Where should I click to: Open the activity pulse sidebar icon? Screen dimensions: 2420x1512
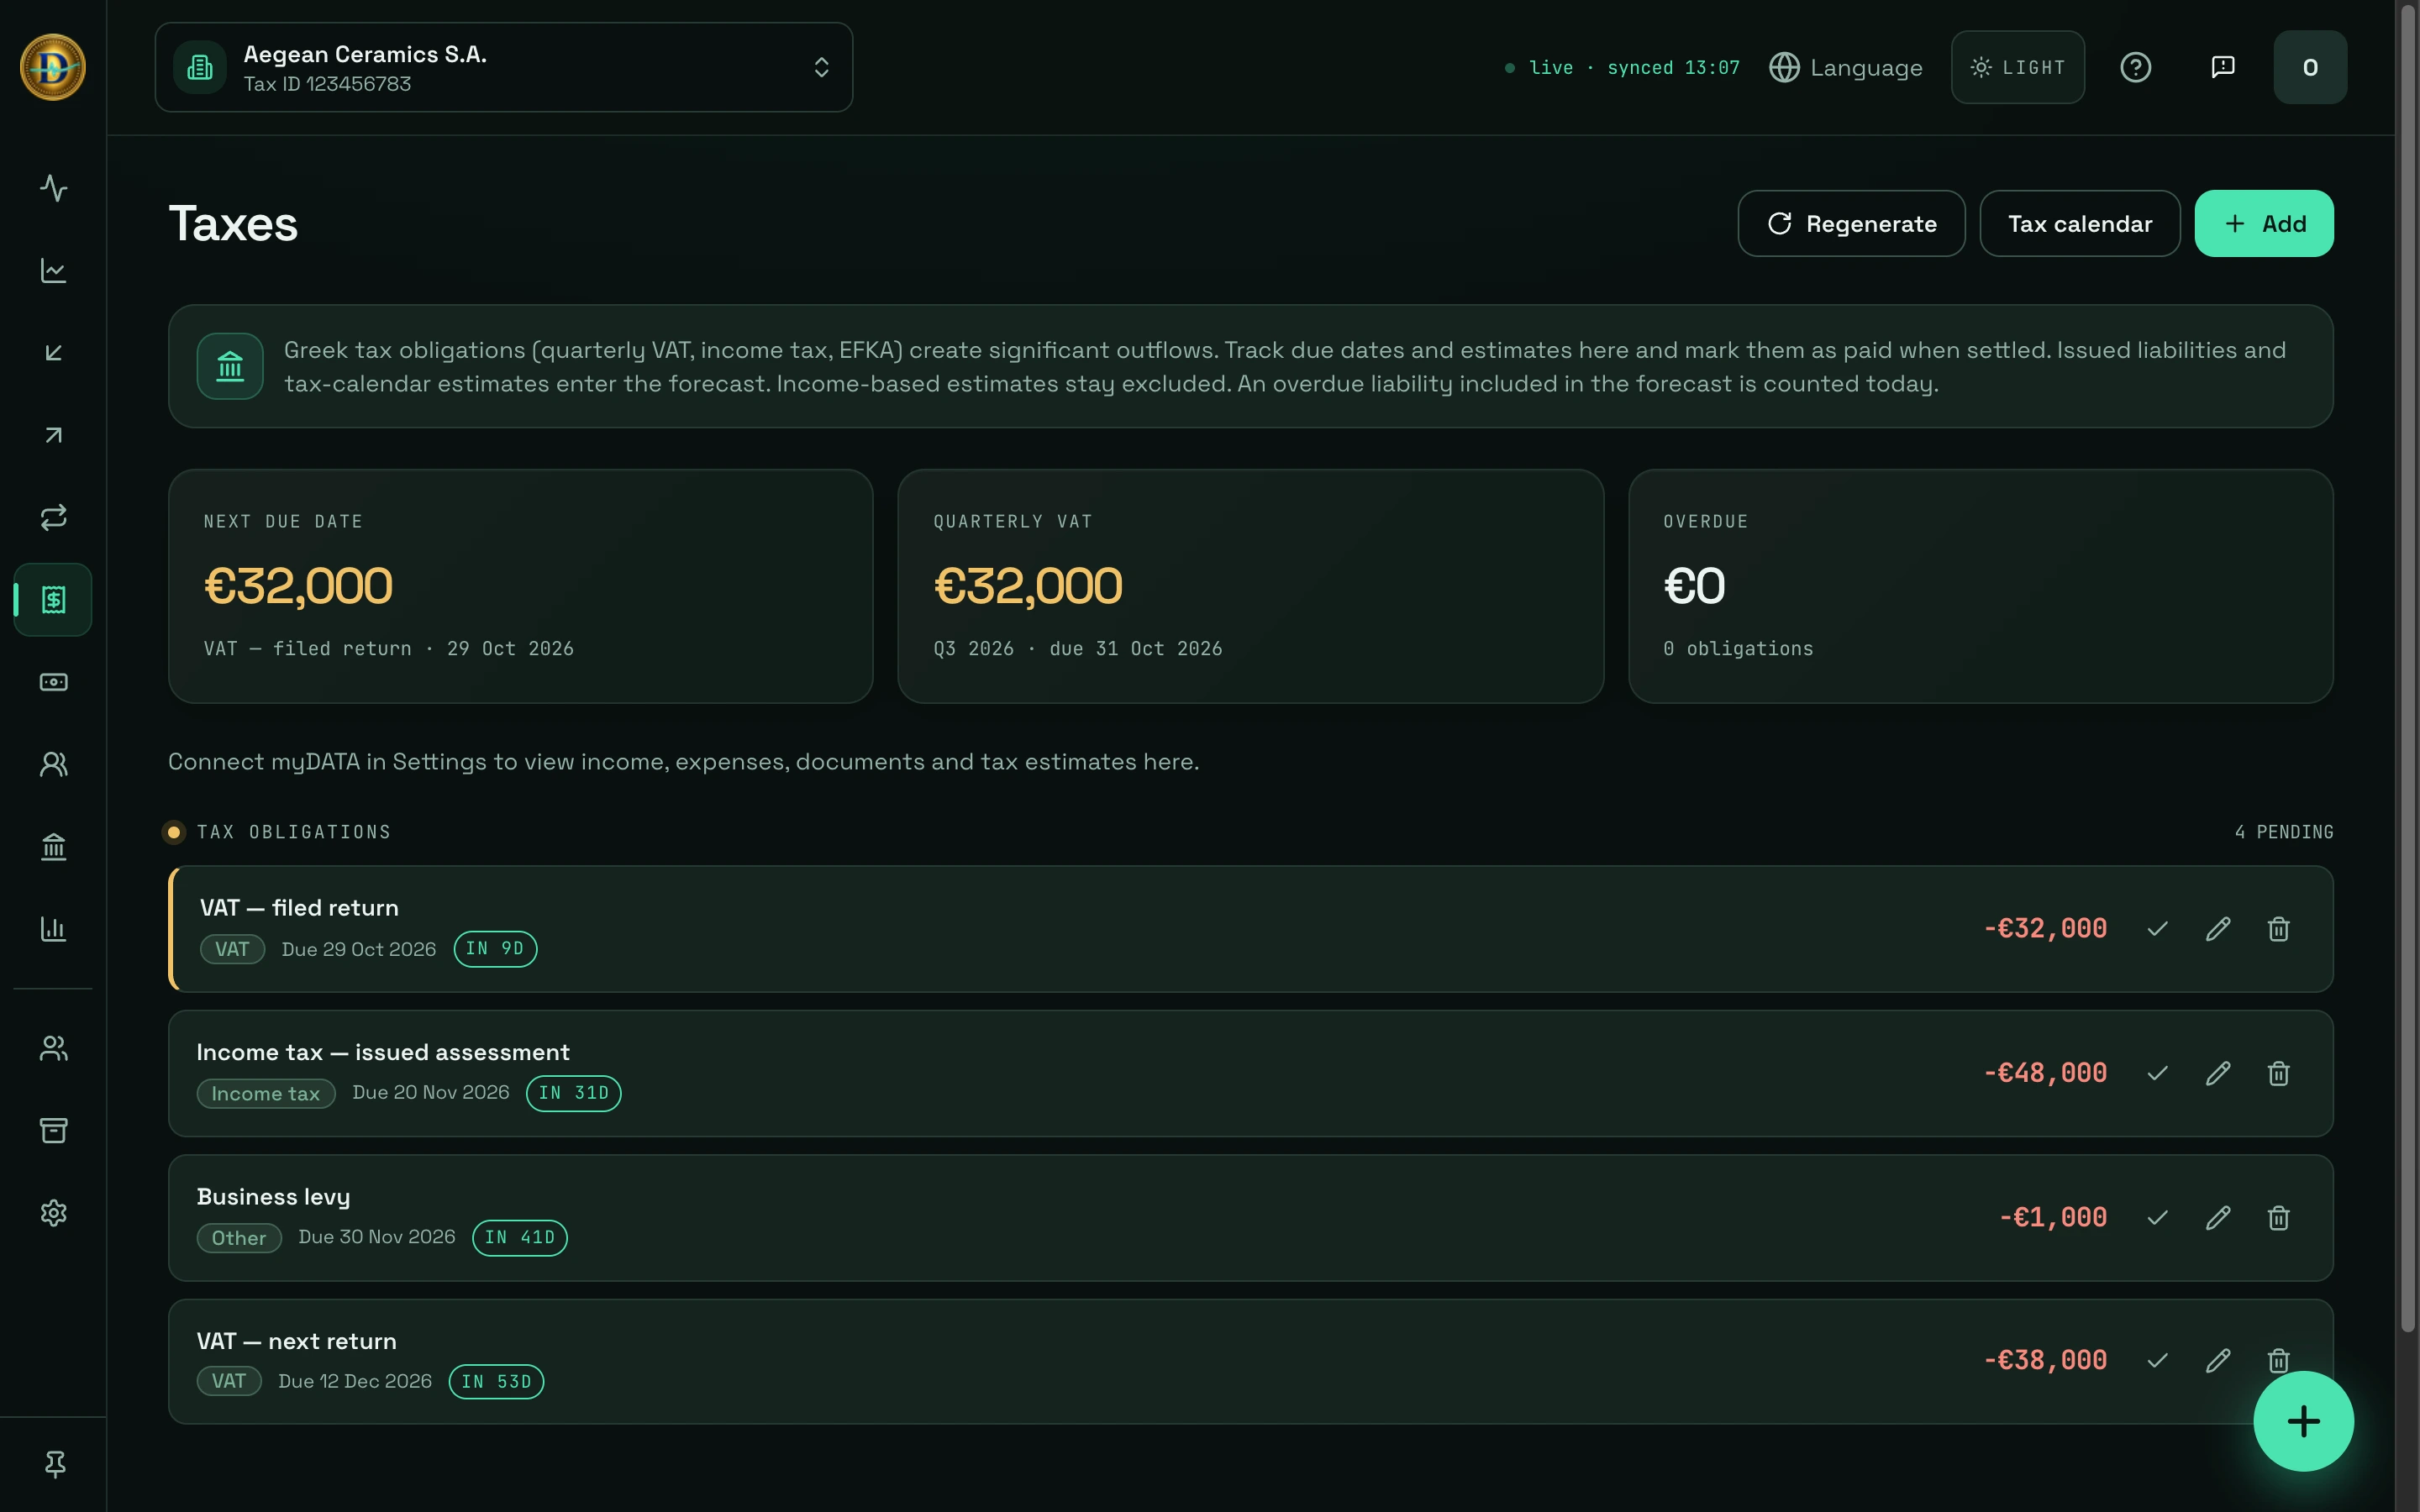click(x=53, y=188)
